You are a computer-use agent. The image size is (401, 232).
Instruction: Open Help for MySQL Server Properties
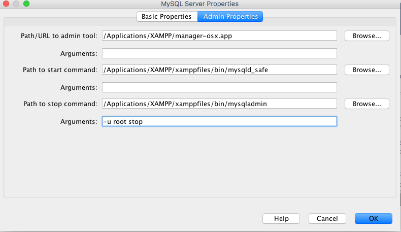point(281,219)
